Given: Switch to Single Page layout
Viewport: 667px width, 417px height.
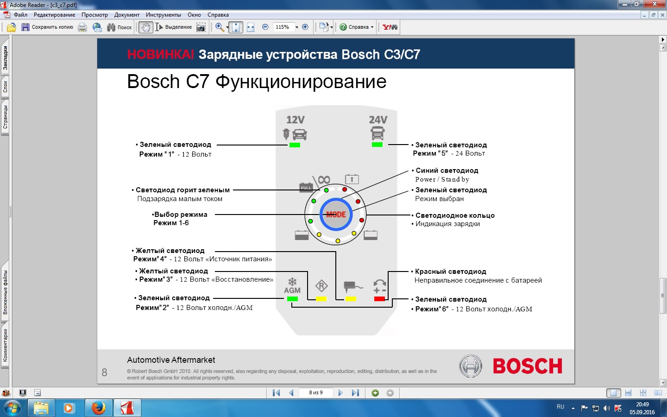Looking at the screenshot, I should click(x=614, y=393).
